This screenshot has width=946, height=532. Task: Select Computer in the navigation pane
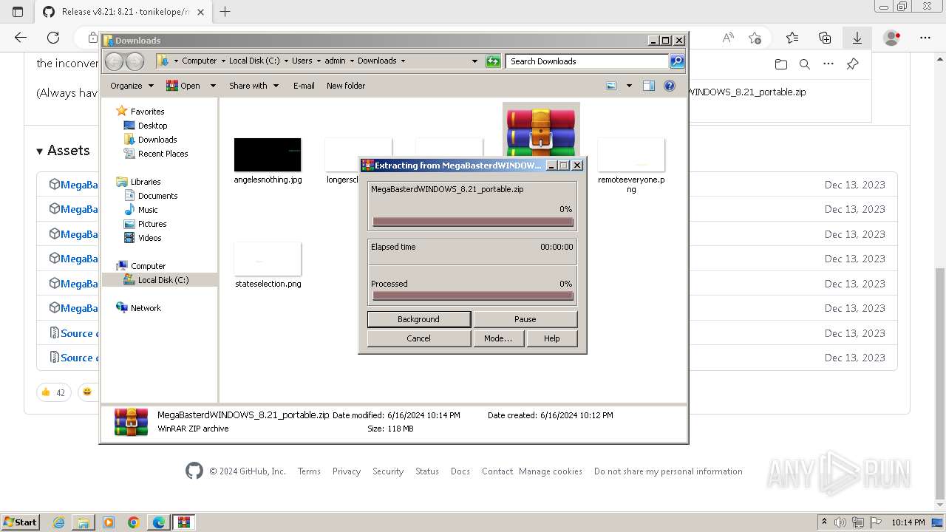[x=148, y=266]
